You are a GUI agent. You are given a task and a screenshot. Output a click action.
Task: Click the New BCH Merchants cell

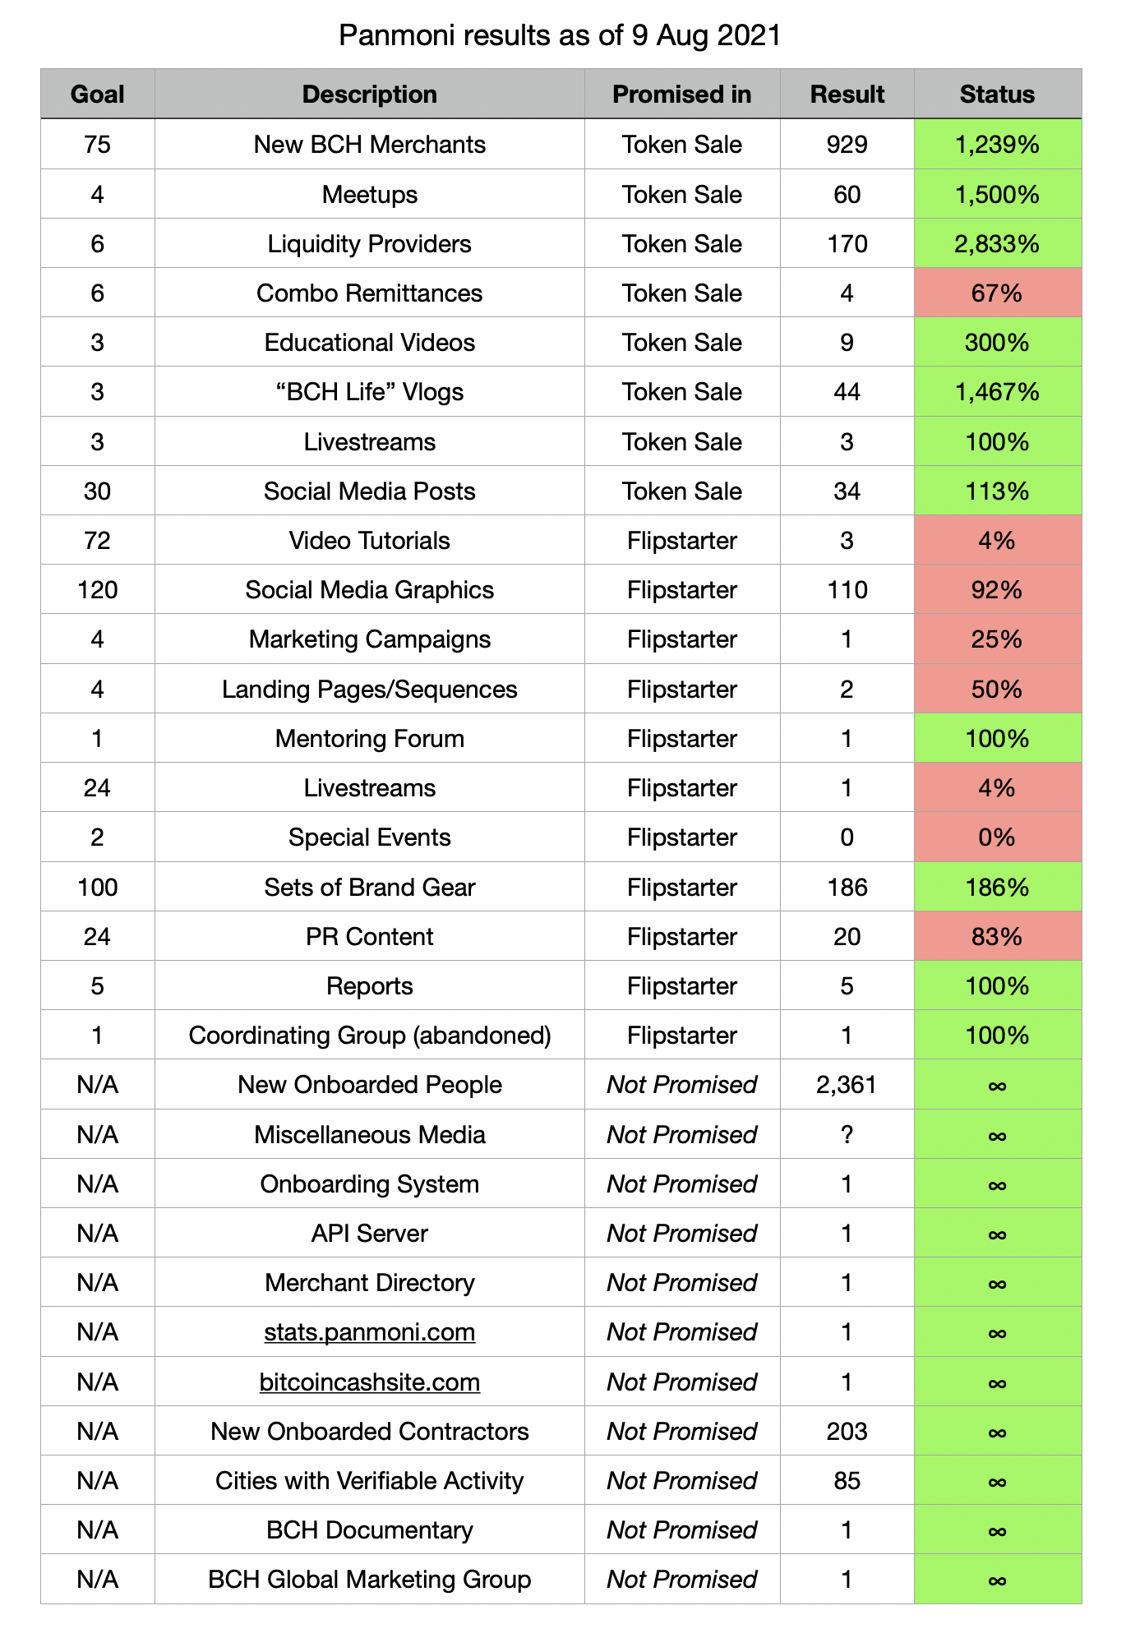coord(369,145)
